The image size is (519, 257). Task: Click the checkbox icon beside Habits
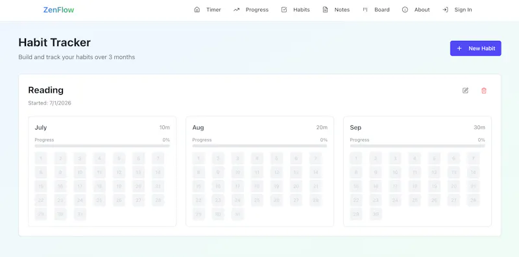284,10
